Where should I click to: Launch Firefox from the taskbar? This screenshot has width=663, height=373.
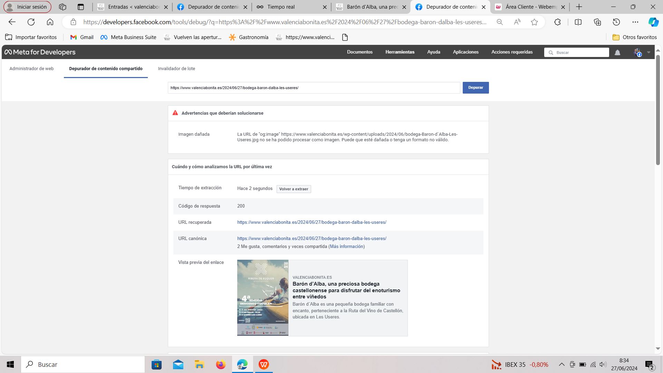[221, 364]
